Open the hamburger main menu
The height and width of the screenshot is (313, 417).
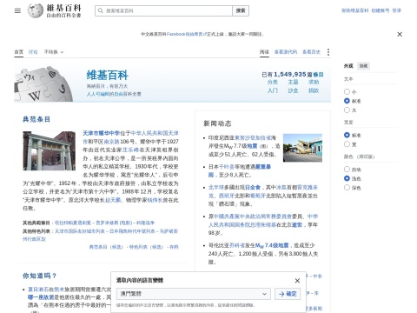coord(17,10)
